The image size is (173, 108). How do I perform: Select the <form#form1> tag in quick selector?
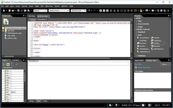[42, 20]
